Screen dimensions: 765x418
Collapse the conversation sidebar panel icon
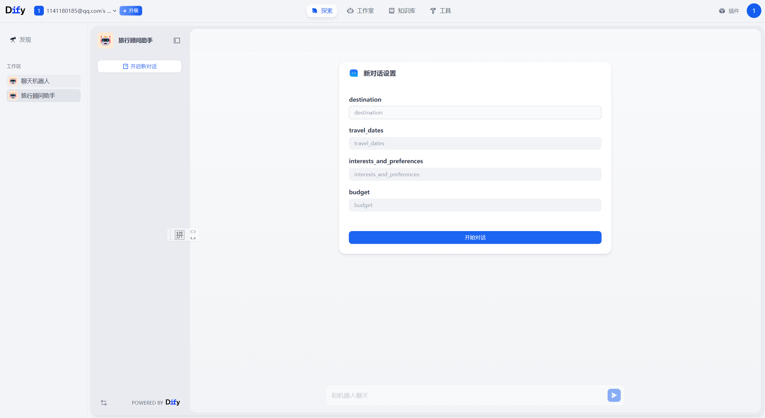(177, 40)
